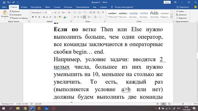Switch to the Конструктор ribbon tab

pyautogui.click(x=36, y=7)
